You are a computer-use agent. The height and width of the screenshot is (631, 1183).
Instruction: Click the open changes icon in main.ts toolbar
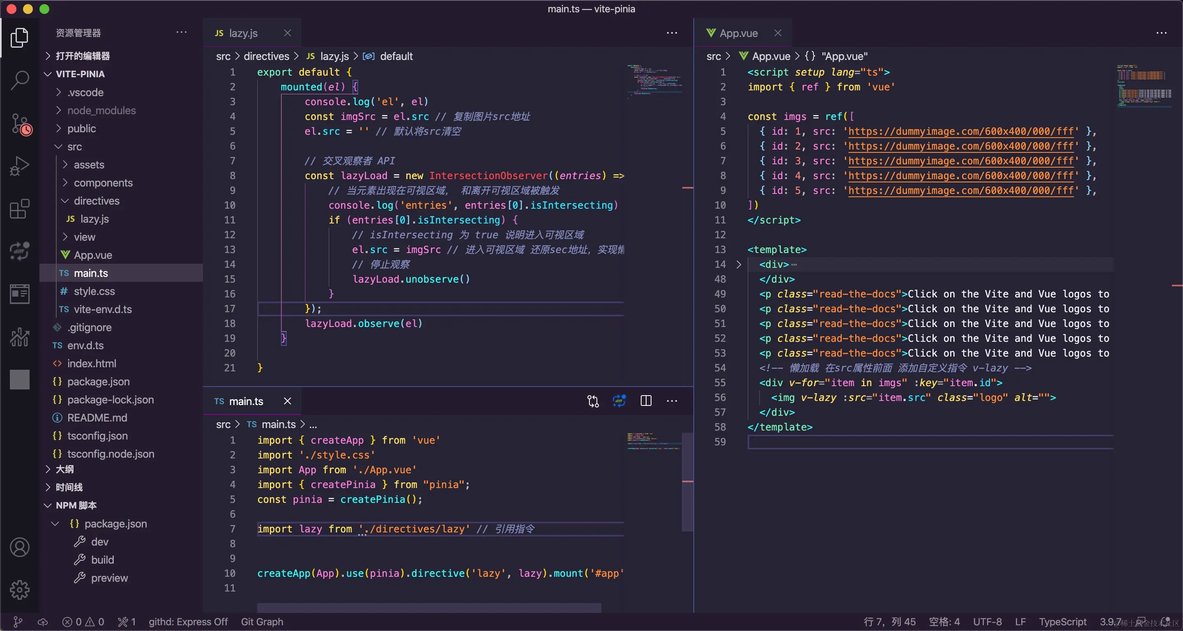point(593,401)
